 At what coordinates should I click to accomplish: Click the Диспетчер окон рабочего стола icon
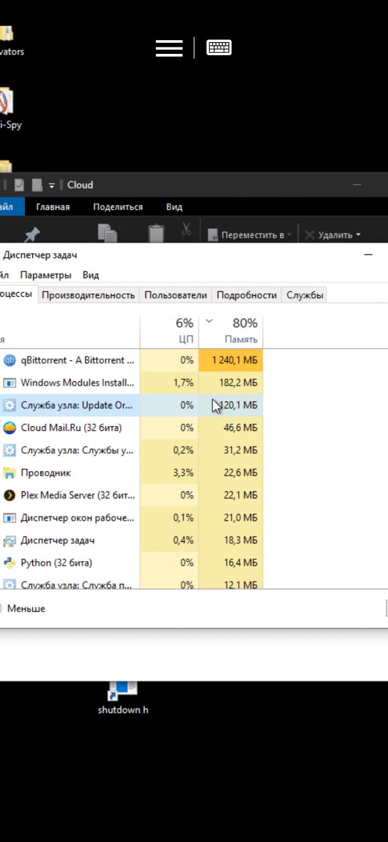point(10,518)
